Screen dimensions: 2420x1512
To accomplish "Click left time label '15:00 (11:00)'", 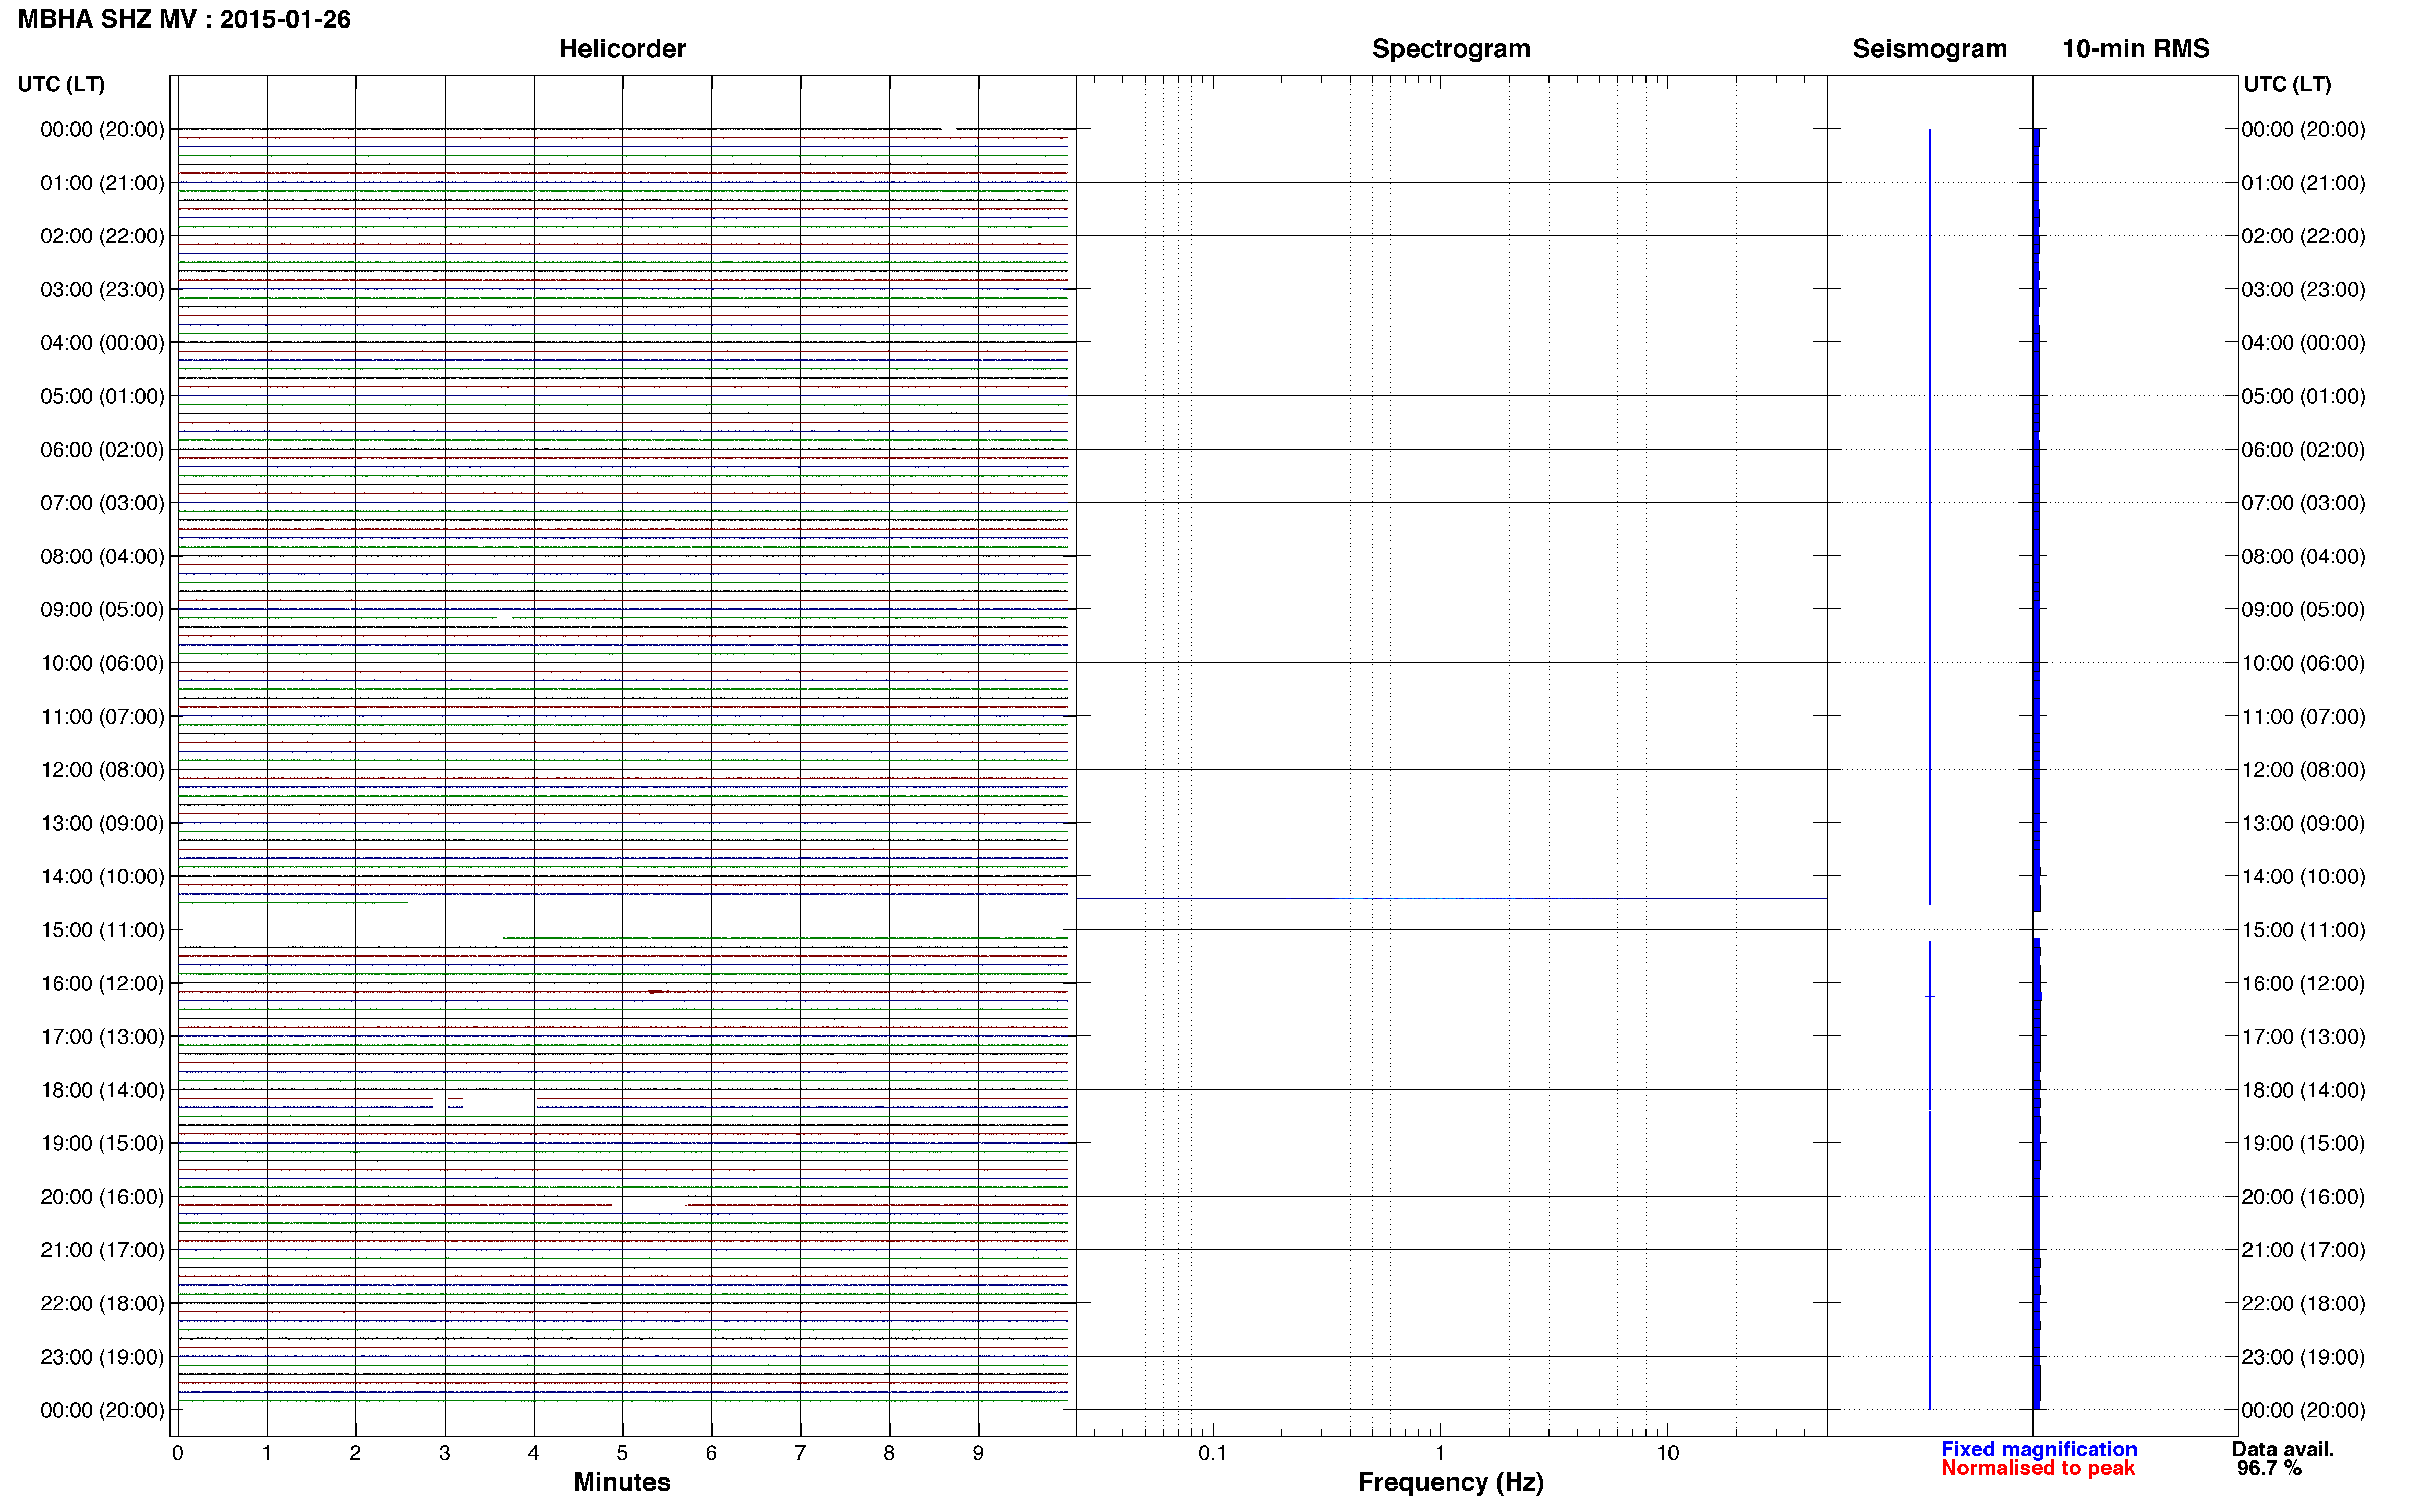I will [x=102, y=930].
